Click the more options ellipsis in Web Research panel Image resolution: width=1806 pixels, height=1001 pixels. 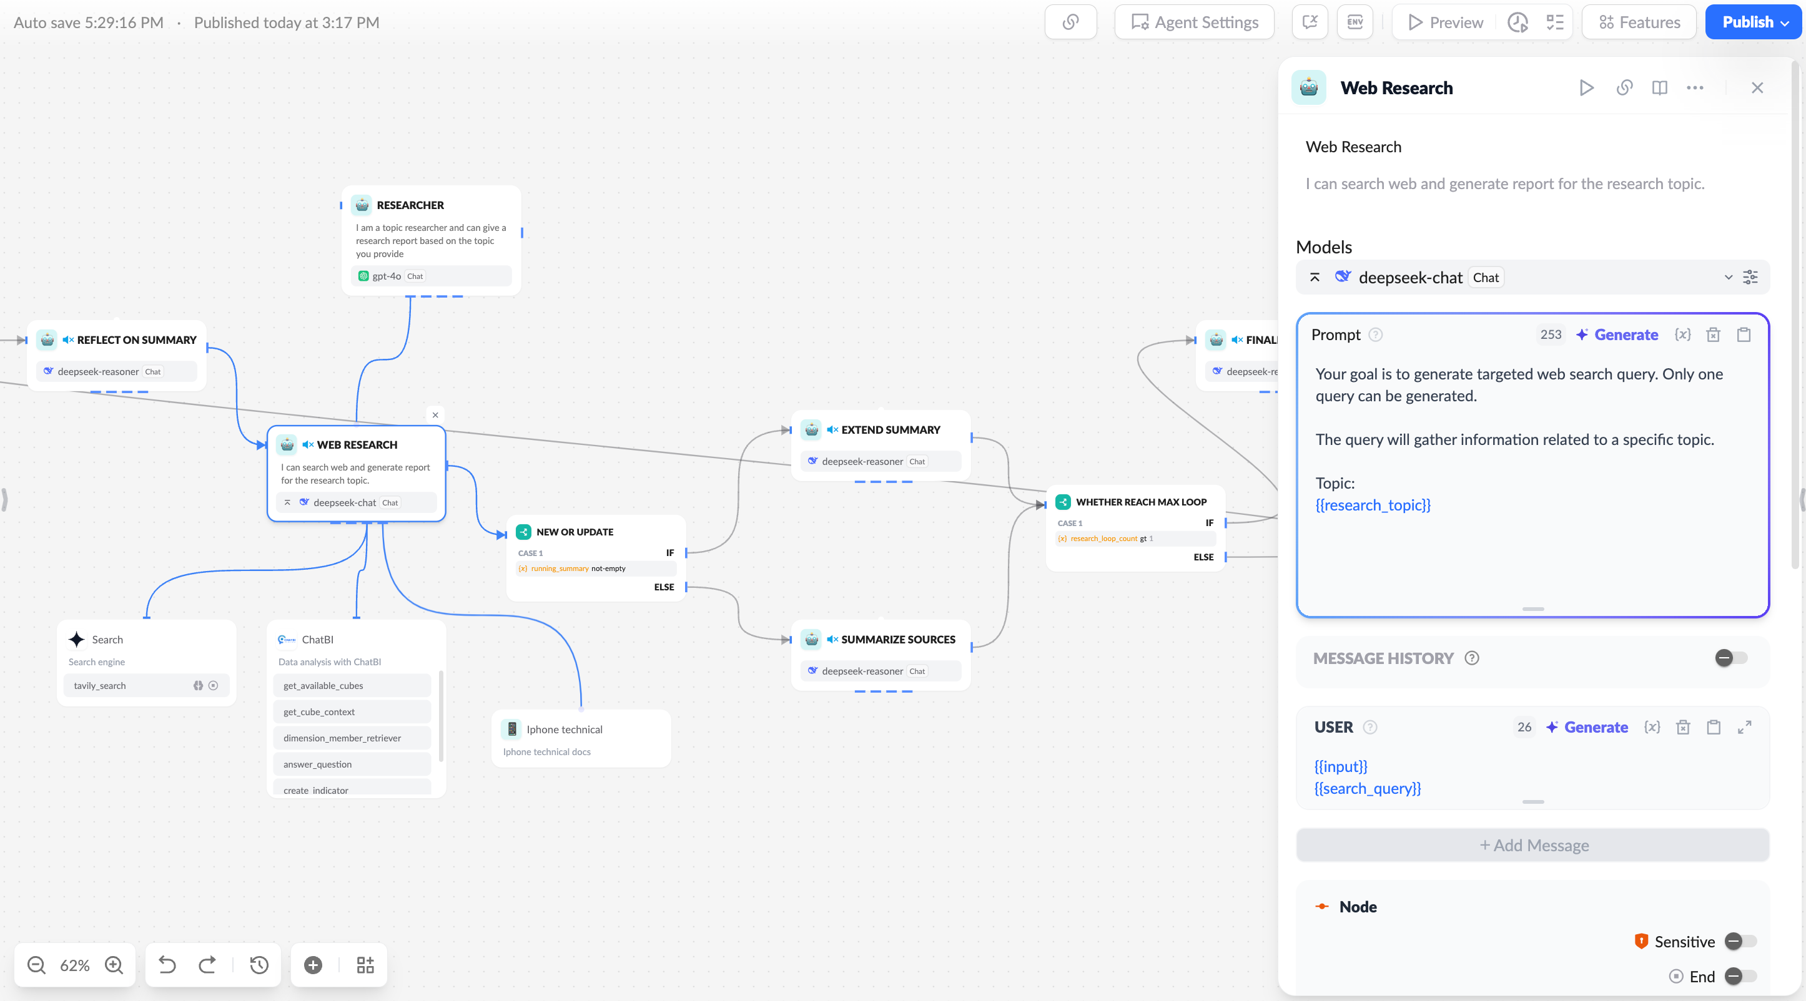(x=1695, y=87)
